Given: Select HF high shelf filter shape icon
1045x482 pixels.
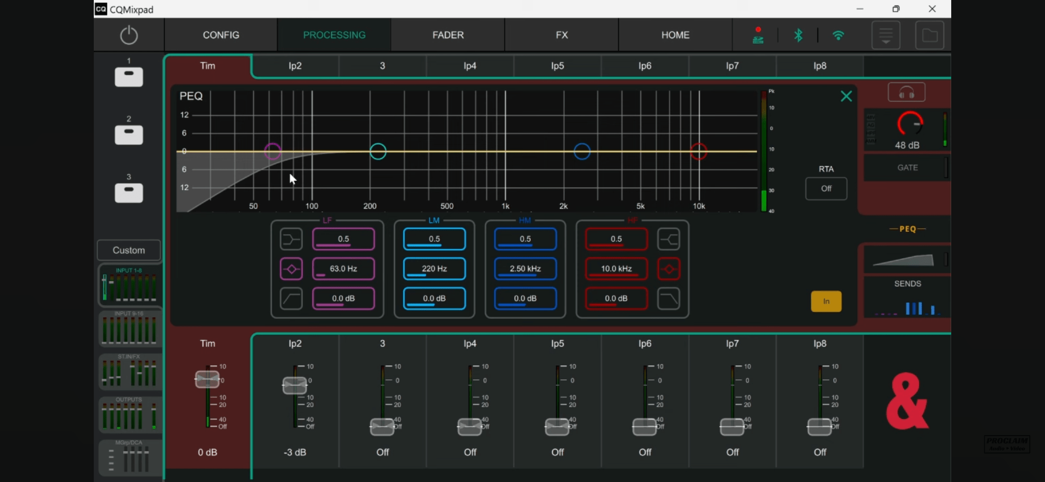Looking at the screenshot, I should point(669,239).
